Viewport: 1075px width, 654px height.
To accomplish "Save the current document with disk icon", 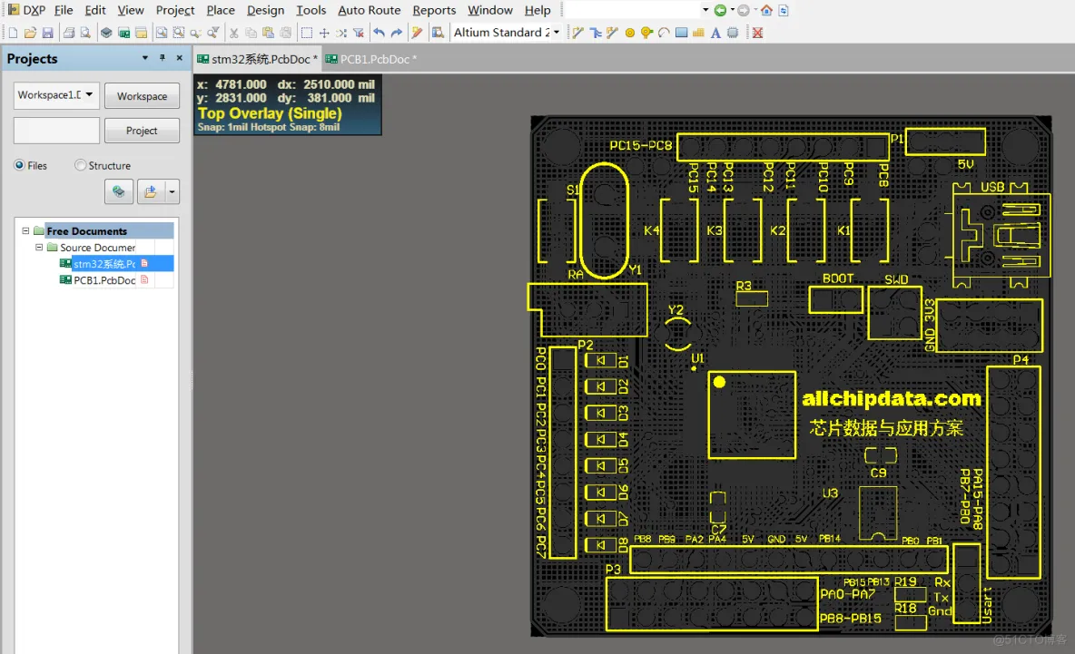I will click(47, 33).
